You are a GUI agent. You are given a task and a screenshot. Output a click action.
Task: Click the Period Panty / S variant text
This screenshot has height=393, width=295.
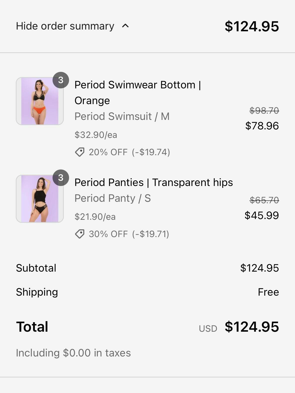point(113,198)
